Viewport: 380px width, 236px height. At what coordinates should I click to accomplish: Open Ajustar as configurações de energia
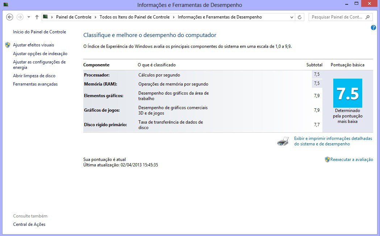click(39, 65)
